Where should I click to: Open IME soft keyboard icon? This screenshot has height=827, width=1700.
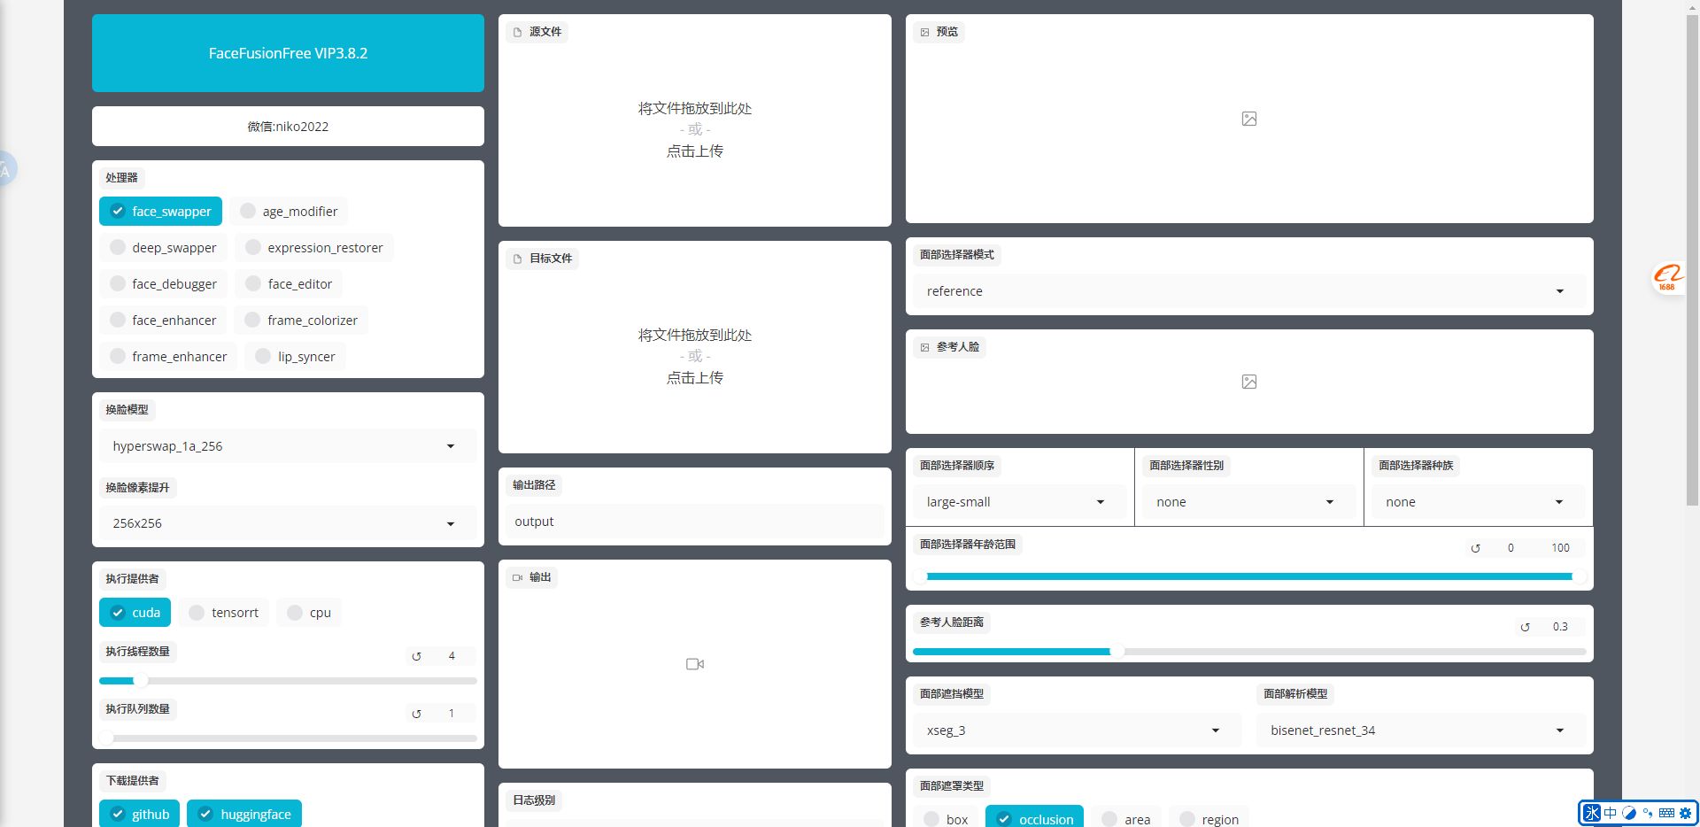[x=1666, y=813]
